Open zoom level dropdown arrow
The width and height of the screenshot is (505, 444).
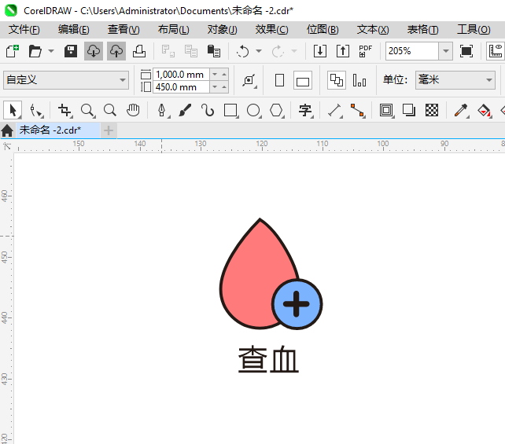click(446, 51)
